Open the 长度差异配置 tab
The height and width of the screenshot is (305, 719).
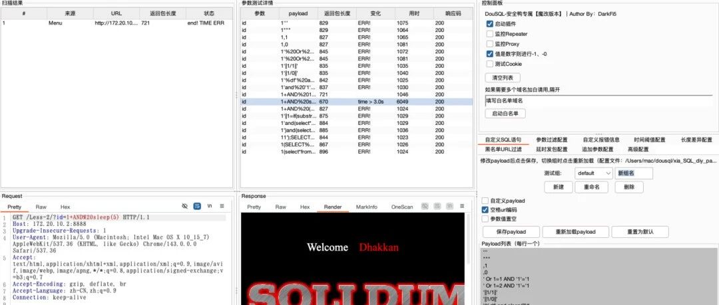(696, 140)
